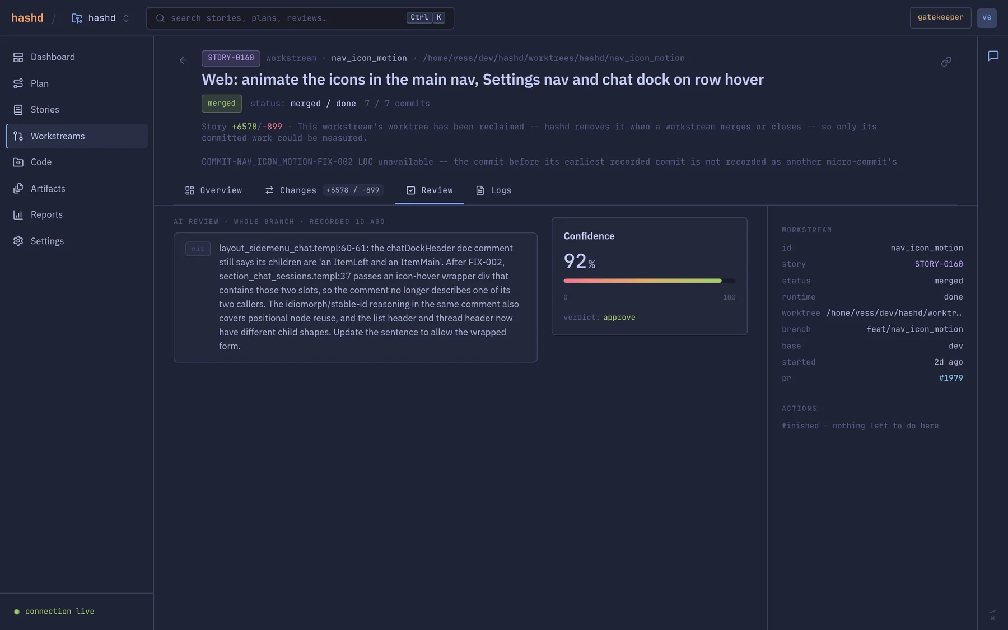Click the worktree path value in panel

click(894, 313)
